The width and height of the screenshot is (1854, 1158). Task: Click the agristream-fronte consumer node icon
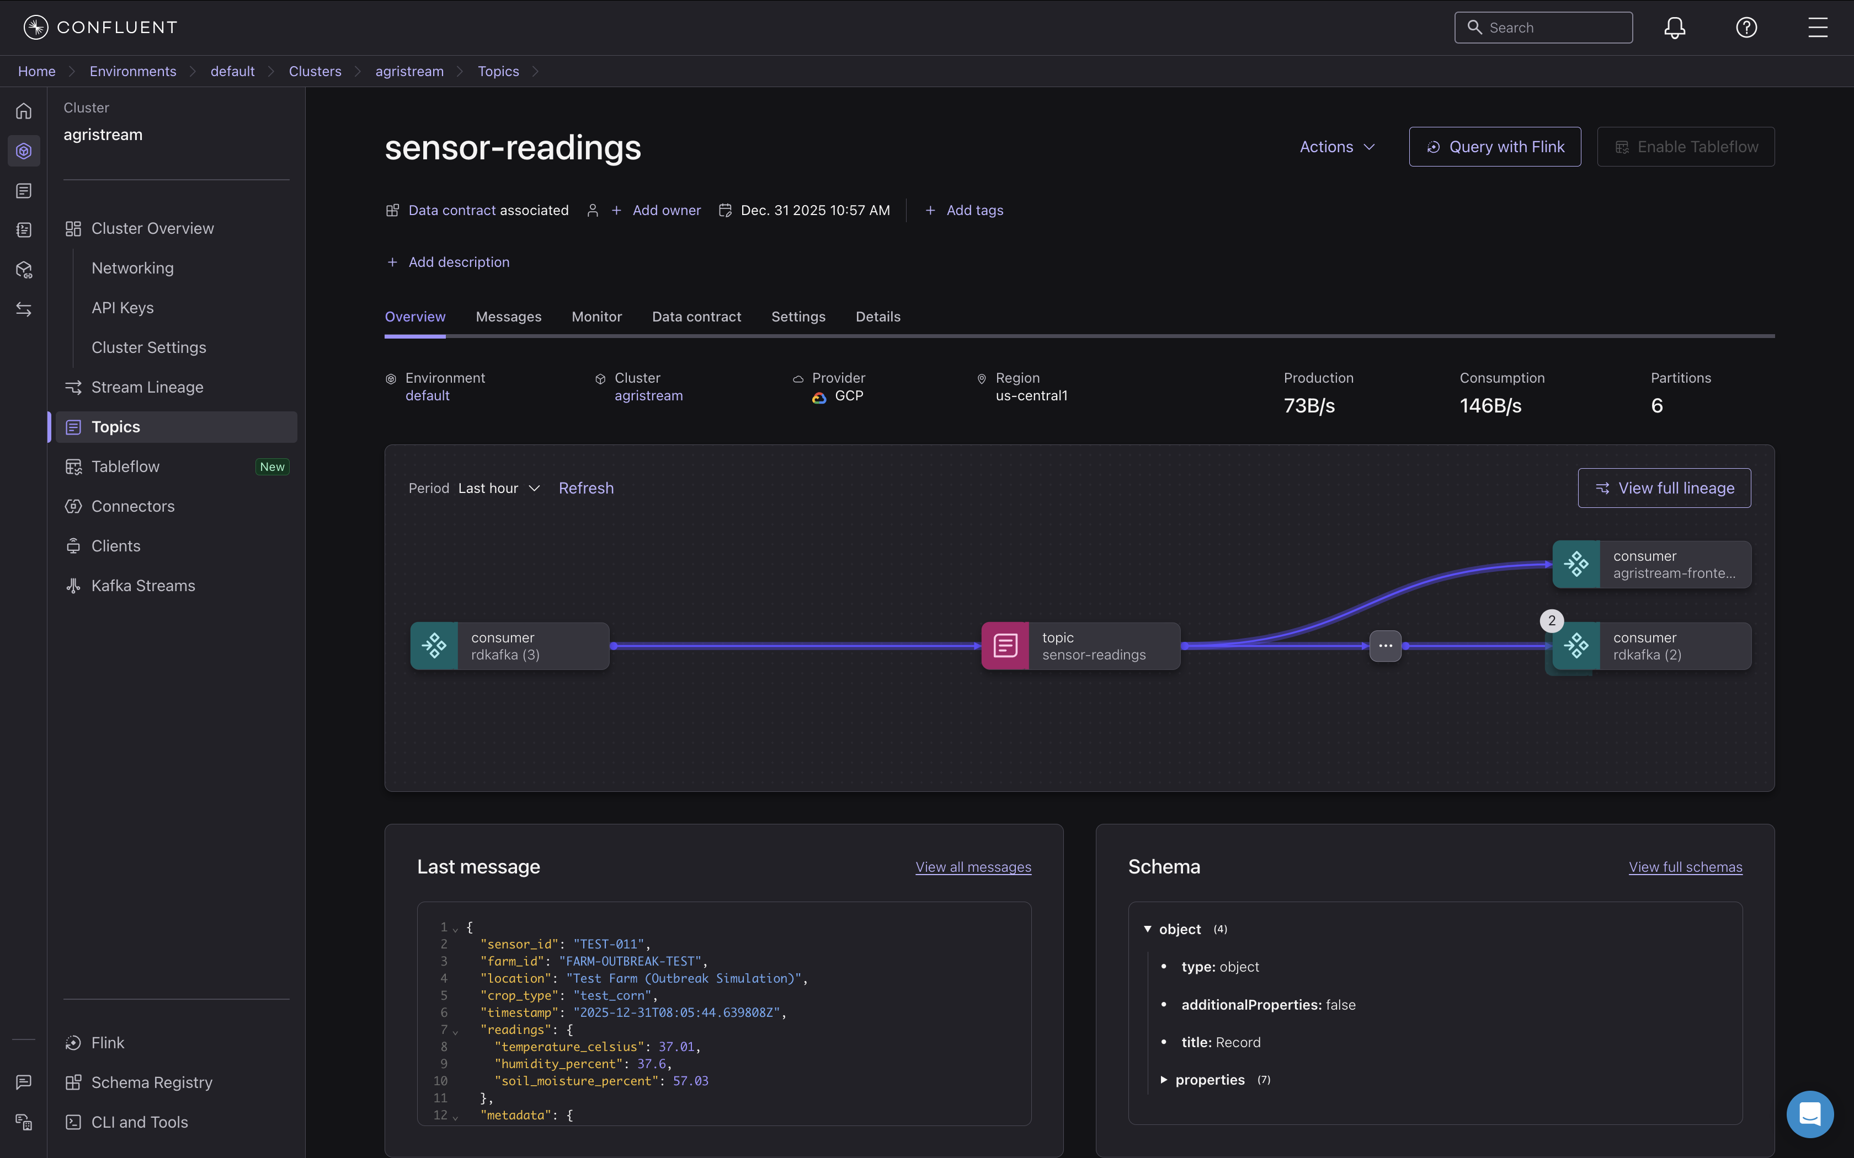[x=1576, y=565]
